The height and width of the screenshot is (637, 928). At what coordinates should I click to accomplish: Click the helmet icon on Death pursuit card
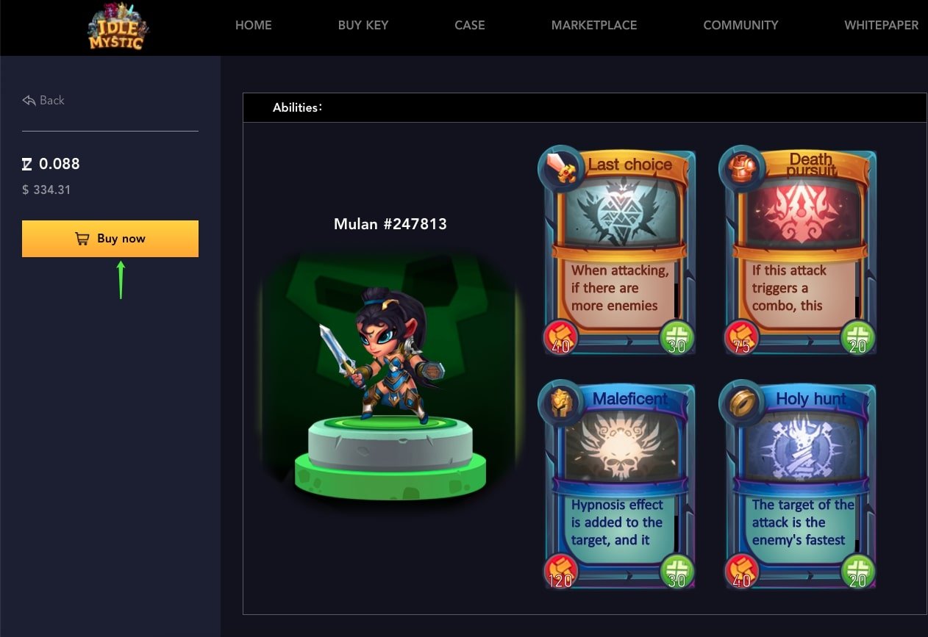pos(741,168)
